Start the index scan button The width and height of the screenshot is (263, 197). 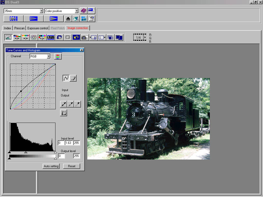click(13, 19)
